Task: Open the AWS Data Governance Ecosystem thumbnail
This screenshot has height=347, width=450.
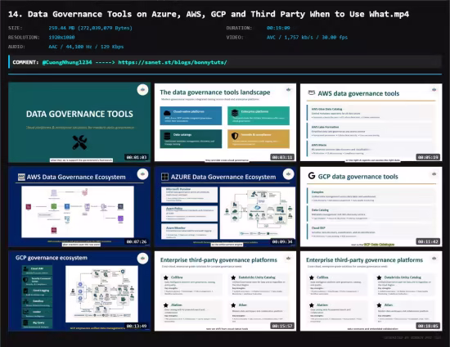Action: point(79,207)
